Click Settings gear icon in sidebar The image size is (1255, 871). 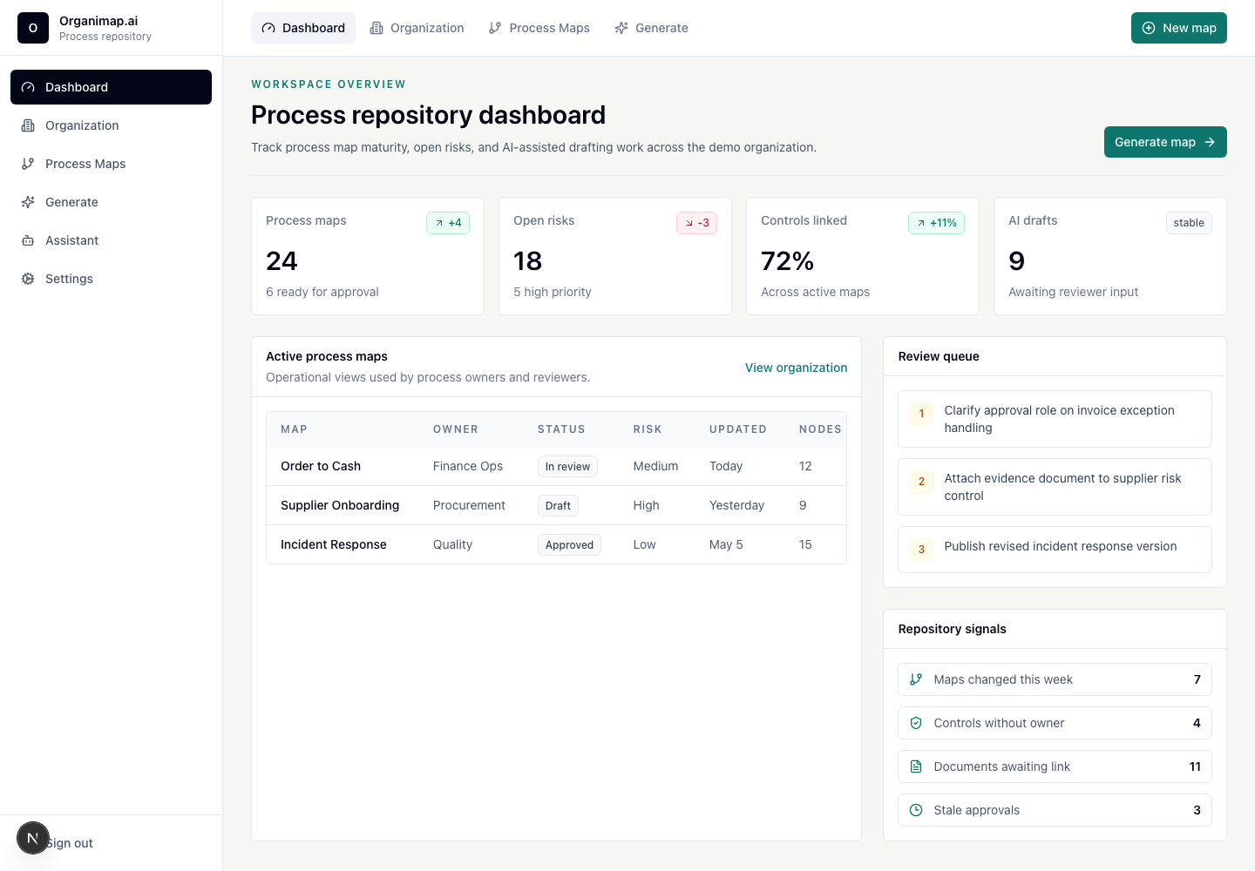28,279
